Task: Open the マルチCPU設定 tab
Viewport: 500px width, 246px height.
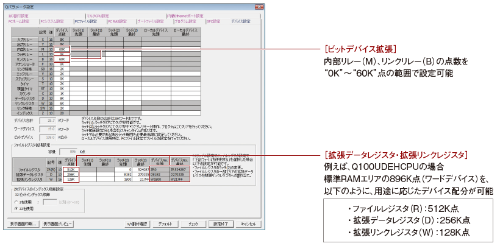Action: 96,16
